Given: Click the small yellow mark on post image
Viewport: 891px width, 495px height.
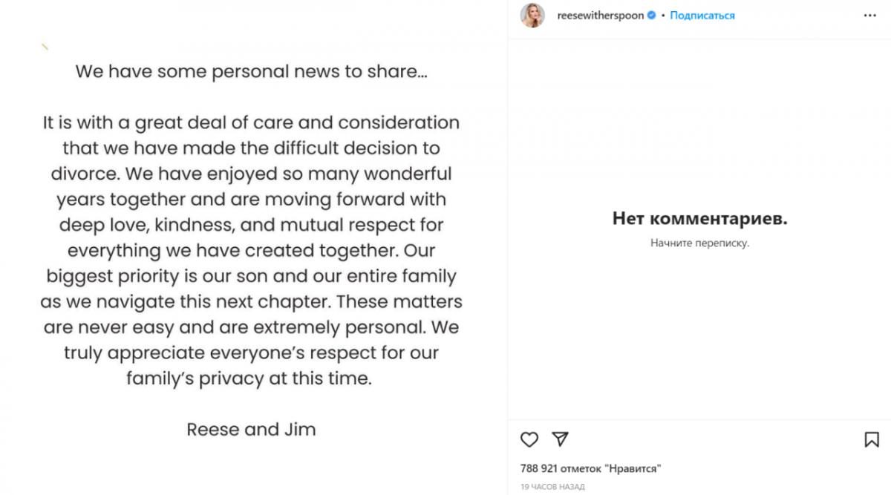Looking at the screenshot, I should click(x=45, y=47).
